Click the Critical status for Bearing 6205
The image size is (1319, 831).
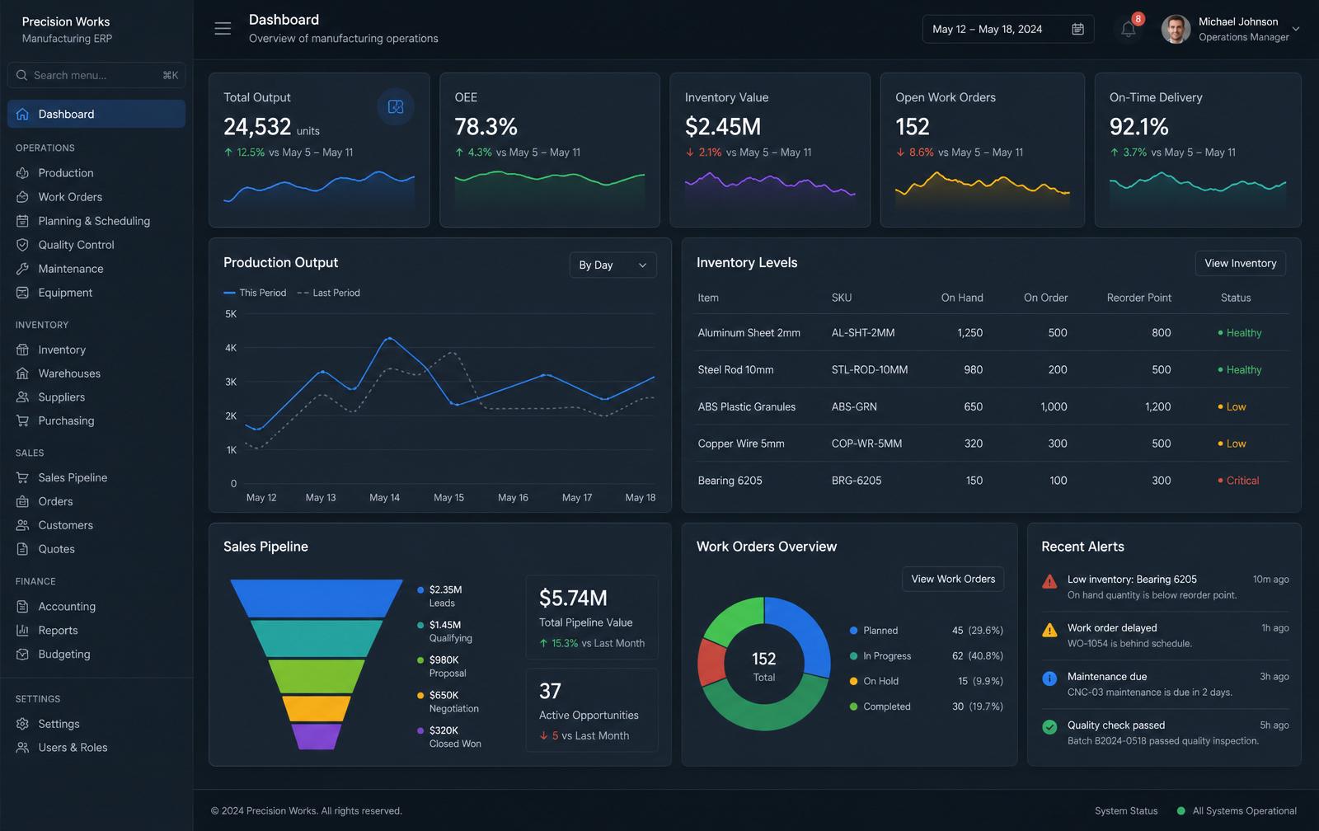tap(1238, 481)
